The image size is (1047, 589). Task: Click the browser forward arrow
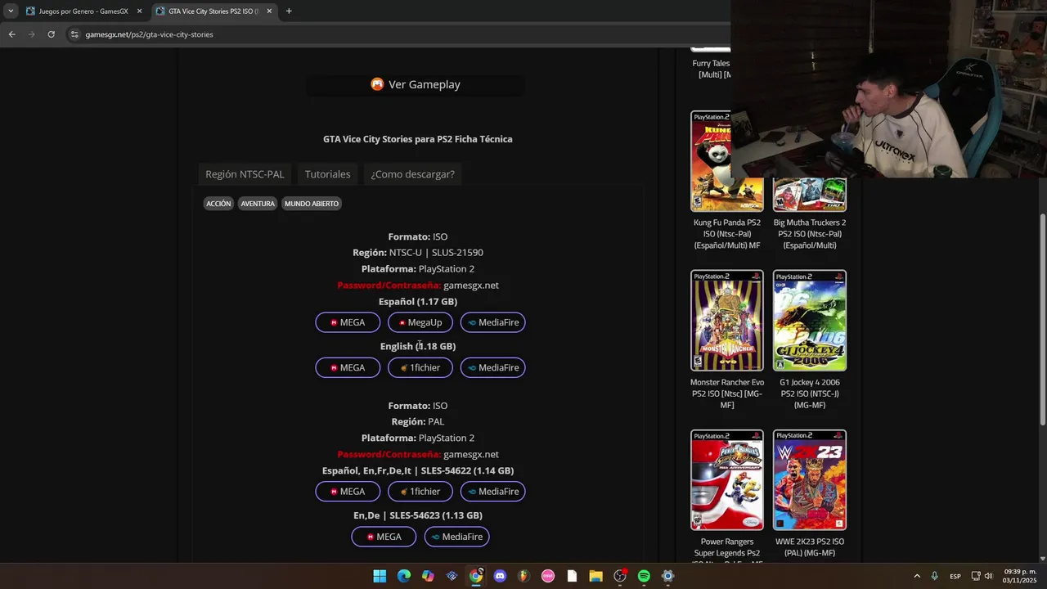coord(31,34)
